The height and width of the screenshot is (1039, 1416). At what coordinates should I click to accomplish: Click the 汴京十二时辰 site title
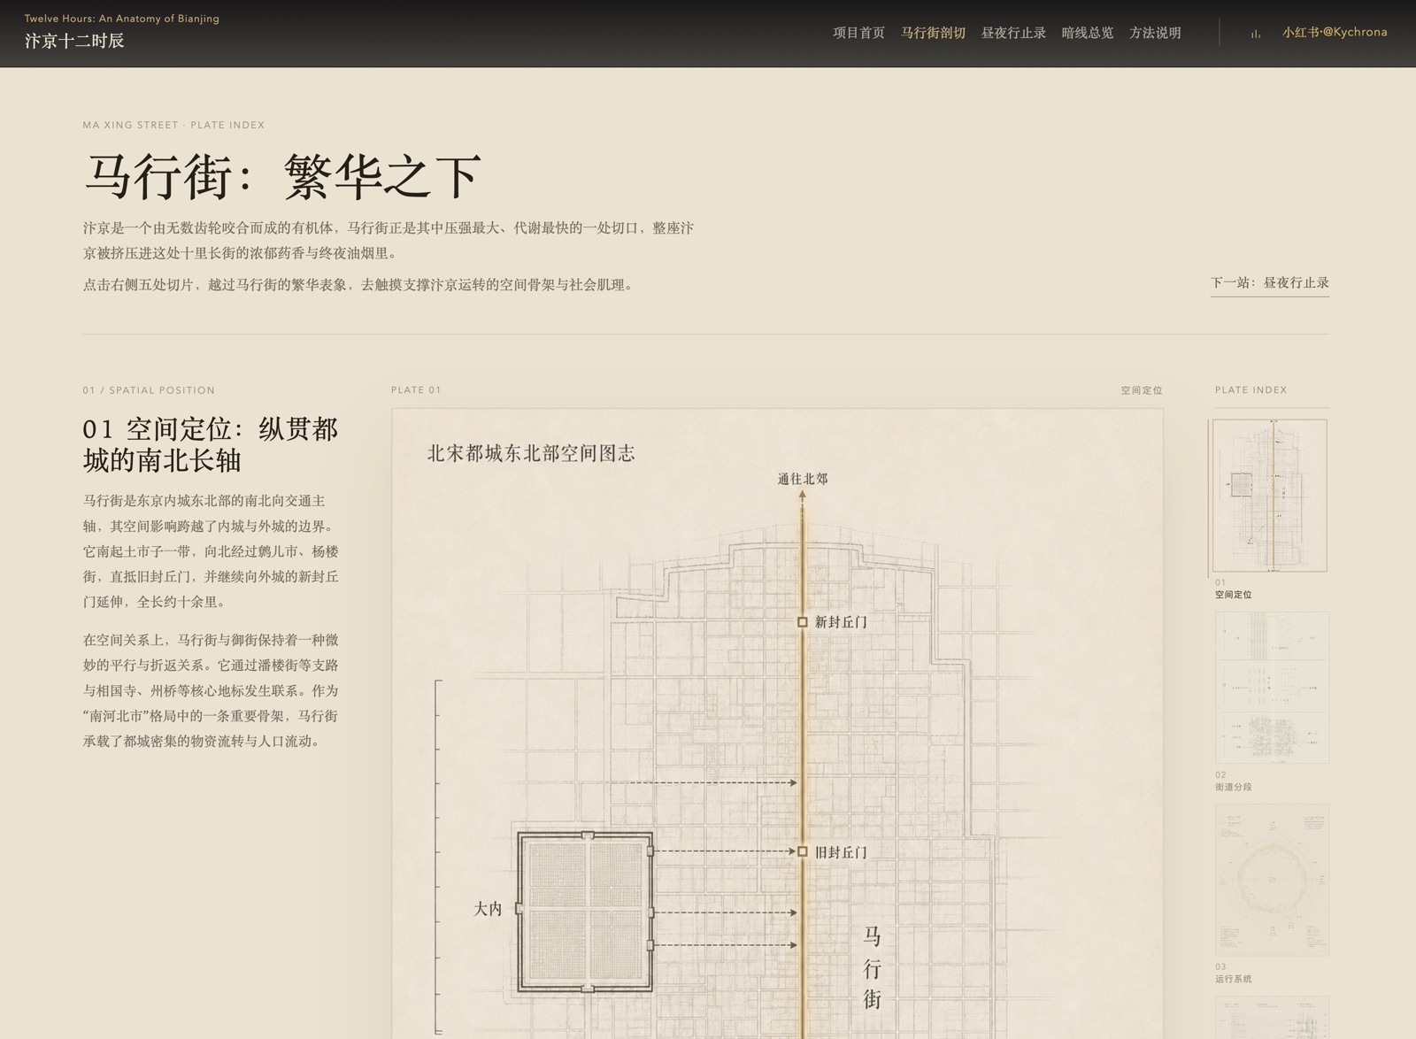(74, 41)
